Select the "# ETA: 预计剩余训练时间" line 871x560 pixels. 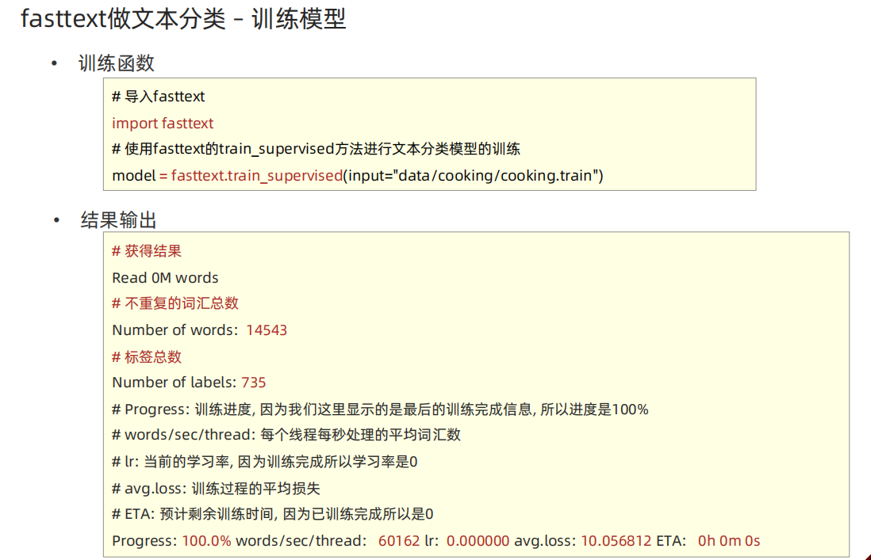[272, 514]
